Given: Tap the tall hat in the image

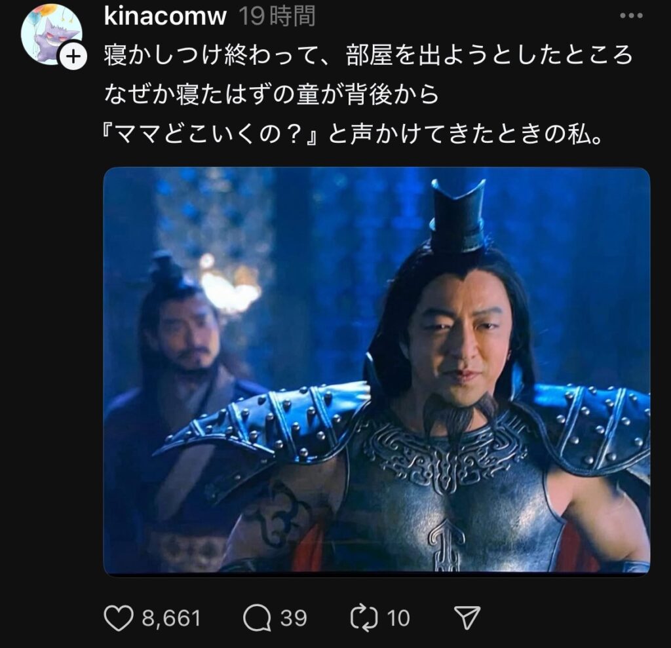Looking at the screenshot, I should coord(458,216).
